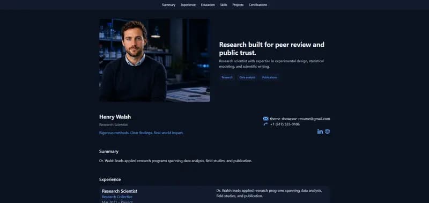Click the 'Research built for peer review' headline
The image size is (429, 203).
[272, 48]
